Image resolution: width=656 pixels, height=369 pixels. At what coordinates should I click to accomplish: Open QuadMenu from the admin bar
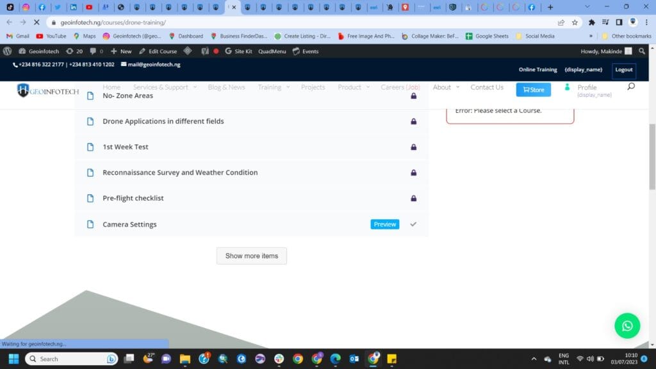[272, 51]
